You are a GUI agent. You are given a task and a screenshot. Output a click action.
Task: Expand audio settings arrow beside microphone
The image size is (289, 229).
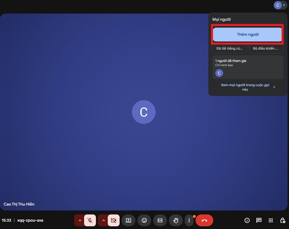pos(80,220)
